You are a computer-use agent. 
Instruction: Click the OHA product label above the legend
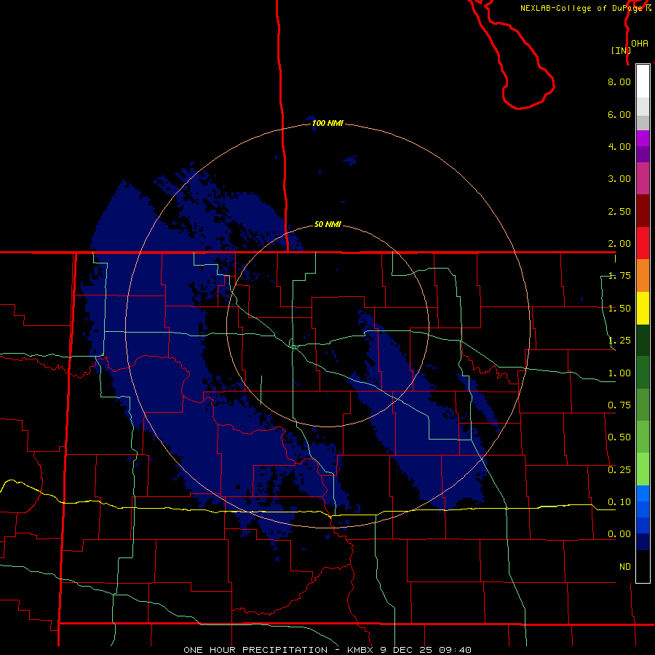point(640,44)
